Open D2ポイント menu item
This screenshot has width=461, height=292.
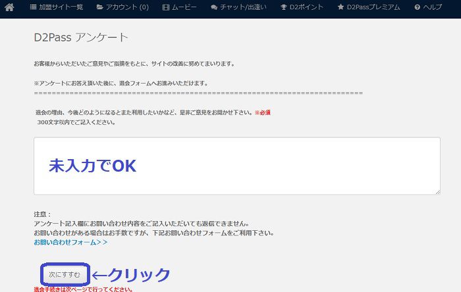(302, 7)
